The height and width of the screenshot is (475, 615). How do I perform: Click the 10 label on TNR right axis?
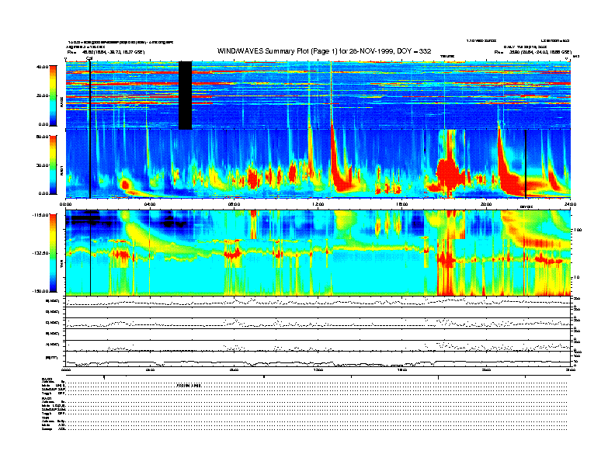[x=576, y=277]
